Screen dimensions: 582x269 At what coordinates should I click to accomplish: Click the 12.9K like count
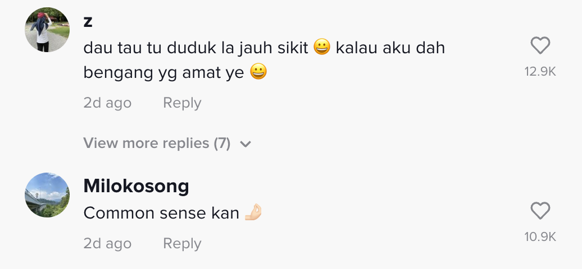540,71
